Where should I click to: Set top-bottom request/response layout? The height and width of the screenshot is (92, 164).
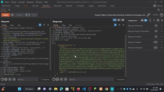point(119,20)
